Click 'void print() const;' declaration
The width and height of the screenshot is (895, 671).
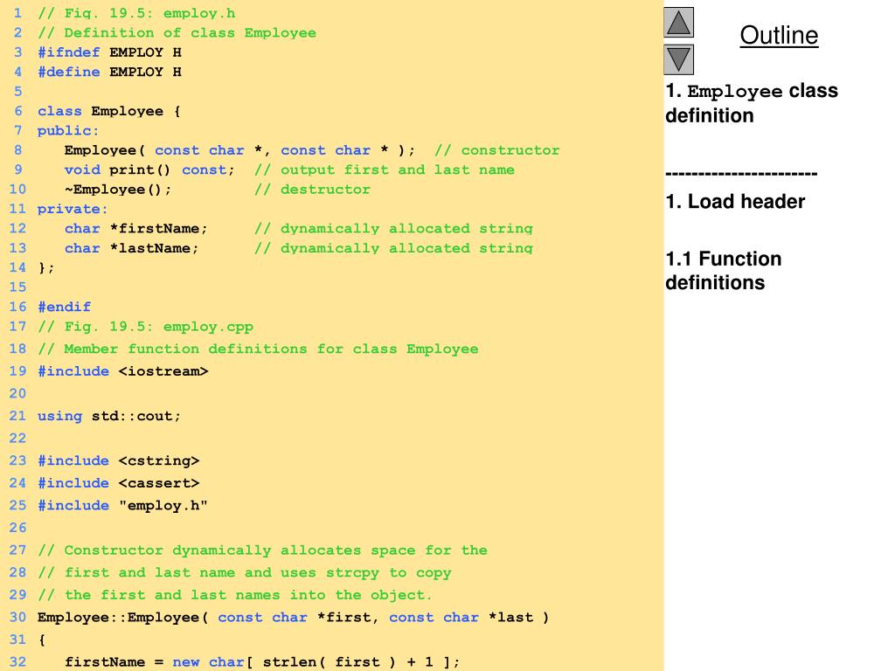(149, 170)
